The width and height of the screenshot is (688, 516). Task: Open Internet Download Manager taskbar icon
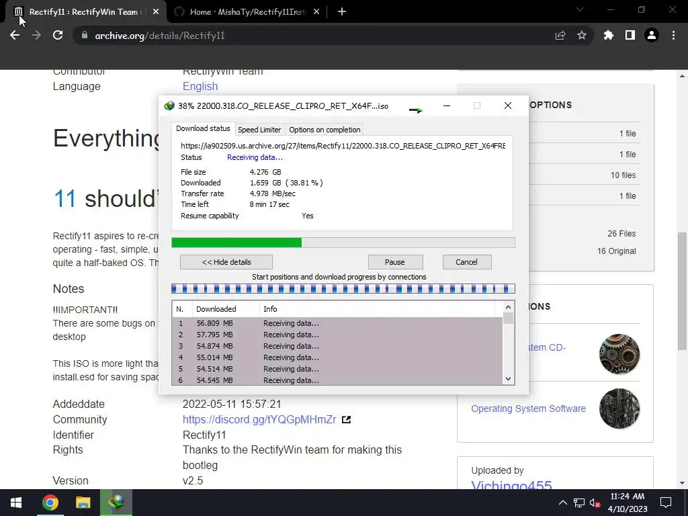[x=116, y=503]
